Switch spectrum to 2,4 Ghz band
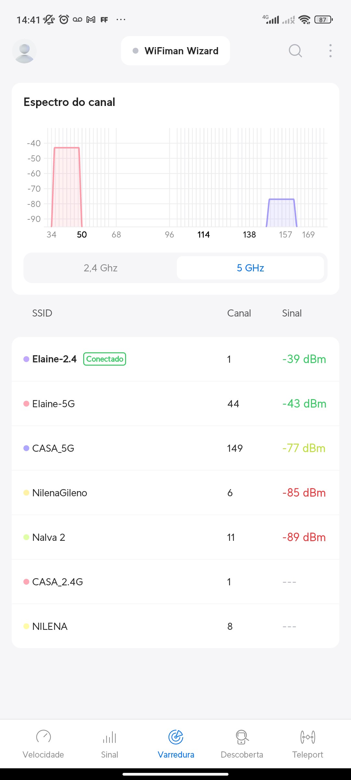Image resolution: width=351 pixels, height=780 pixels. tap(100, 268)
